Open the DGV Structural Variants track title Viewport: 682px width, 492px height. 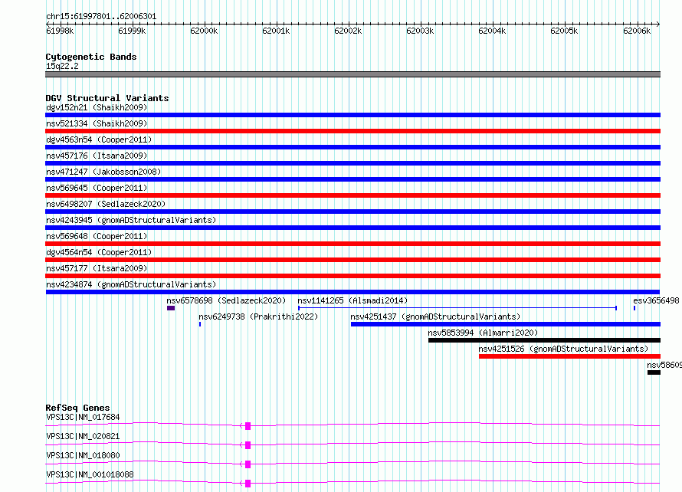point(107,98)
